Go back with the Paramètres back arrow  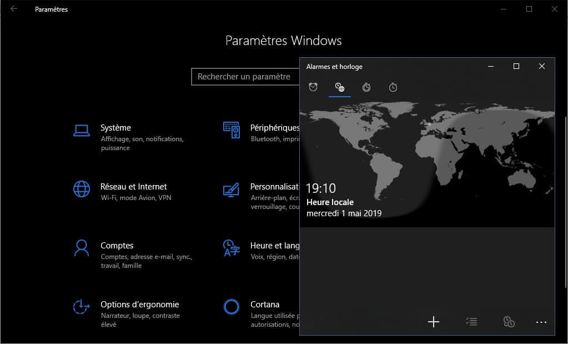tap(14, 9)
